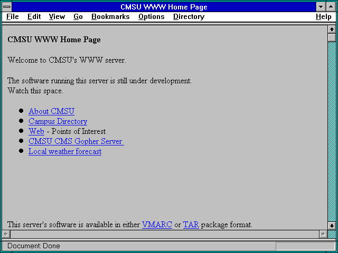Viewport: 338px width, 253px height.
Task: Open the View menu
Action: [x=57, y=17]
